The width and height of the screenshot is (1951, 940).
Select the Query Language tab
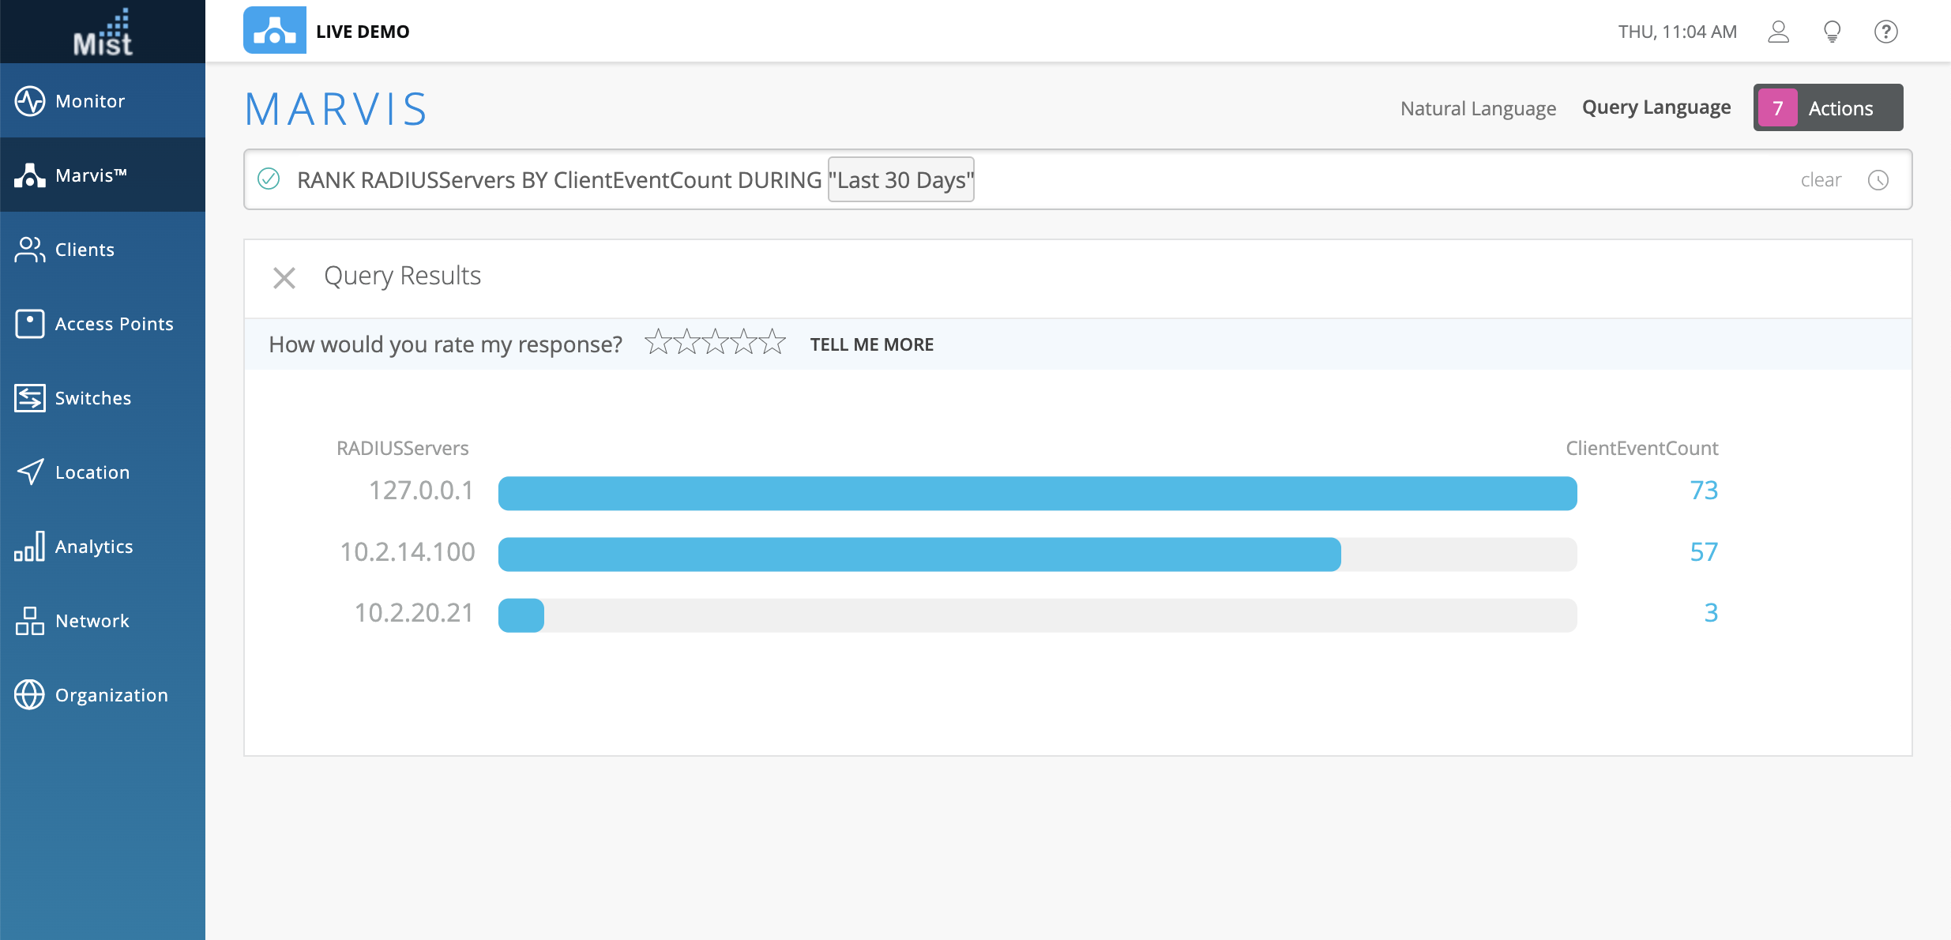click(1656, 107)
